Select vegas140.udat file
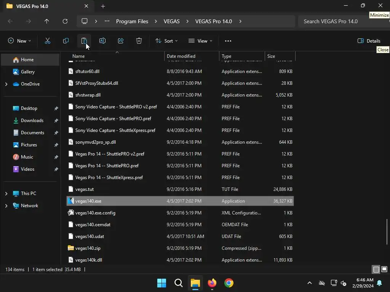The image size is (390, 292). 180,236
